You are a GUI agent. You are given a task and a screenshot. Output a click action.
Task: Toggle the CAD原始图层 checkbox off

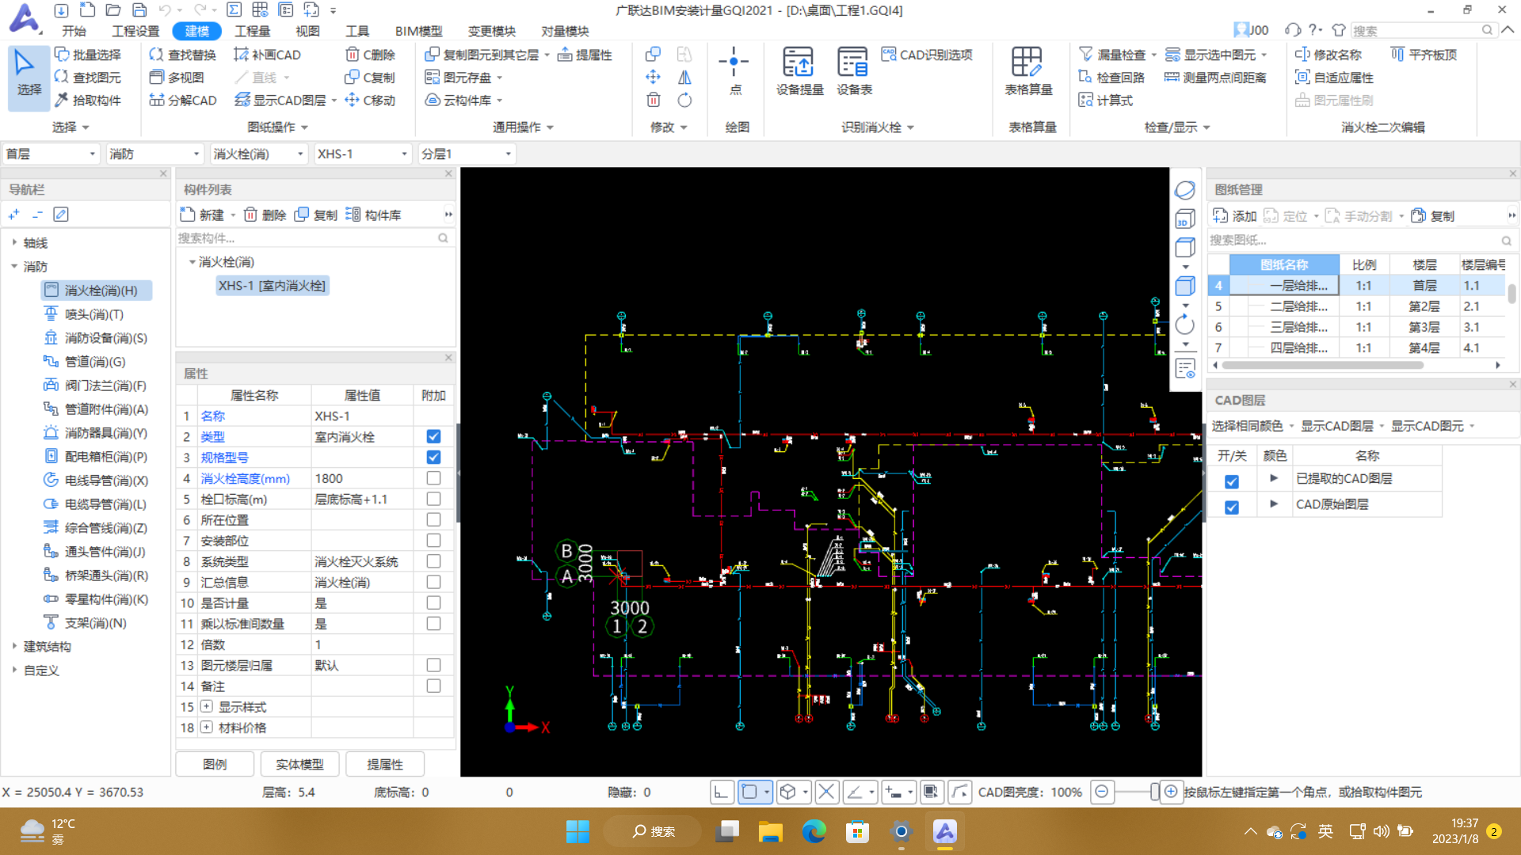[1232, 507]
